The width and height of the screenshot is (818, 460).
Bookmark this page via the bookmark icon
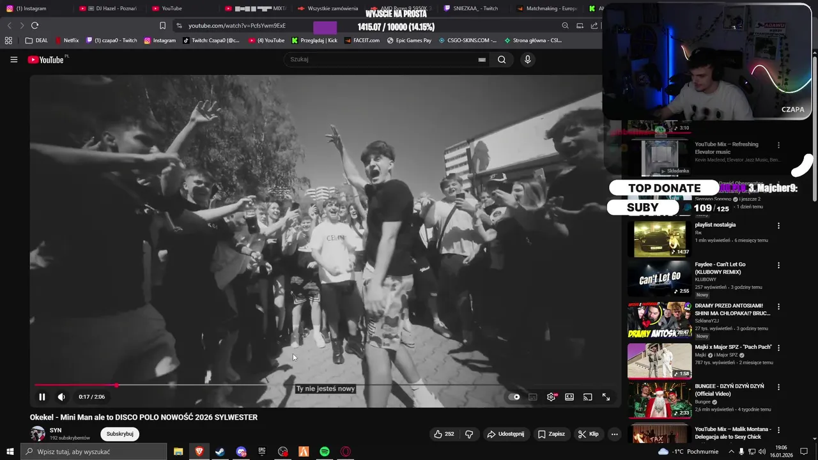pyautogui.click(x=162, y=26)
